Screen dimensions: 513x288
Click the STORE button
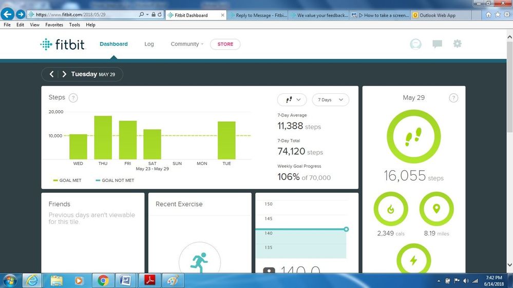(x=225, y=44)
